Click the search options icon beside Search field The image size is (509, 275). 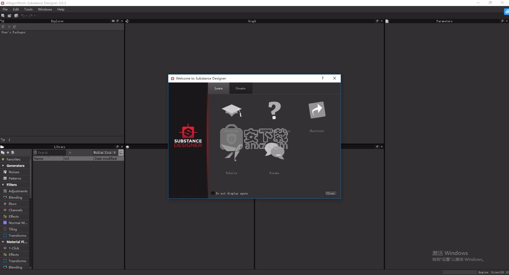click(x=35, y=153)
